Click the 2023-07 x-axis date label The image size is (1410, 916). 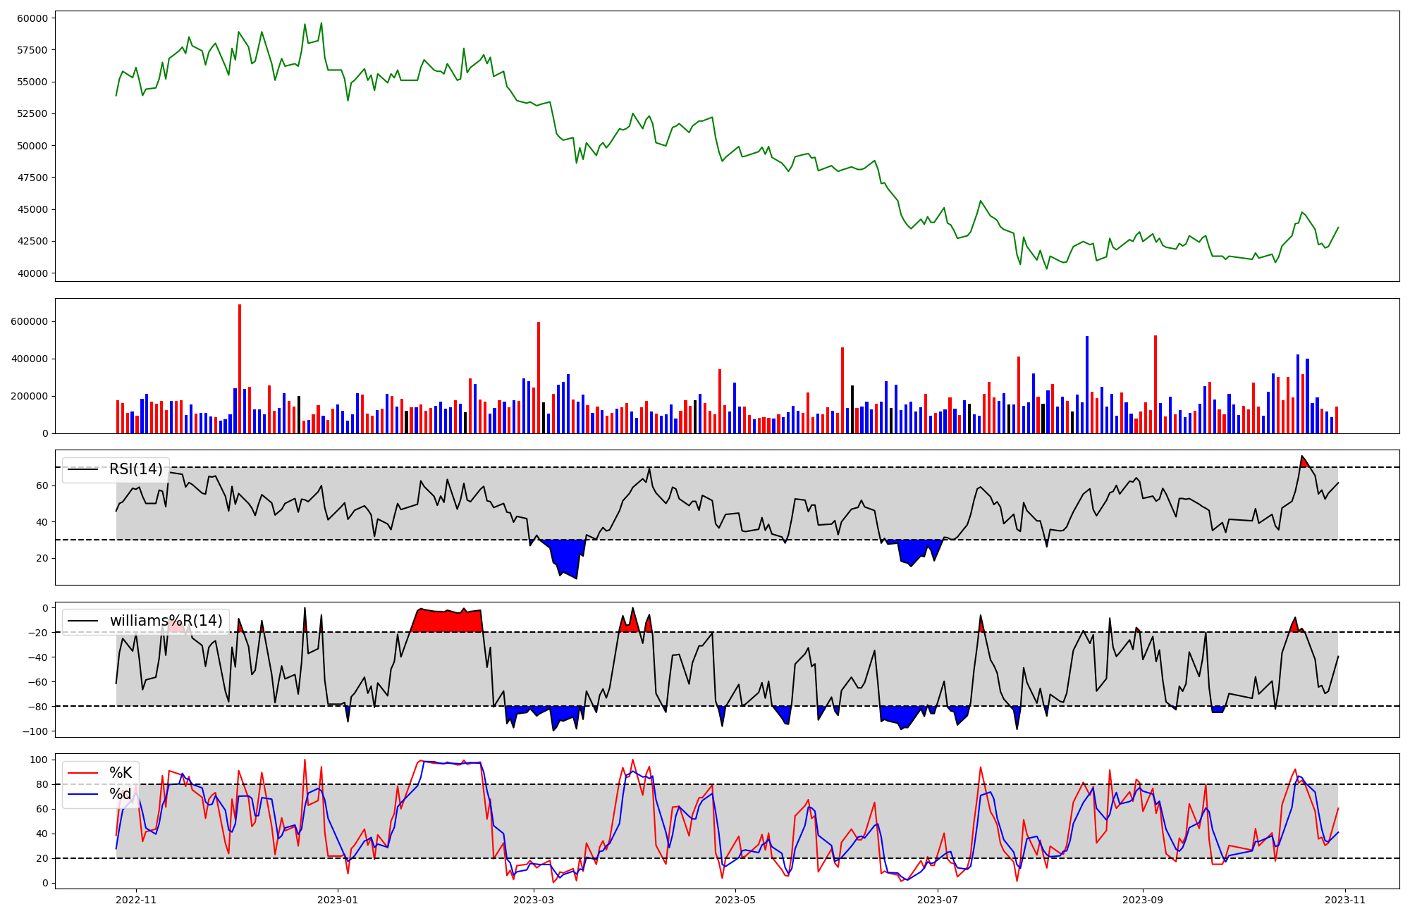[x=938, y=900]
